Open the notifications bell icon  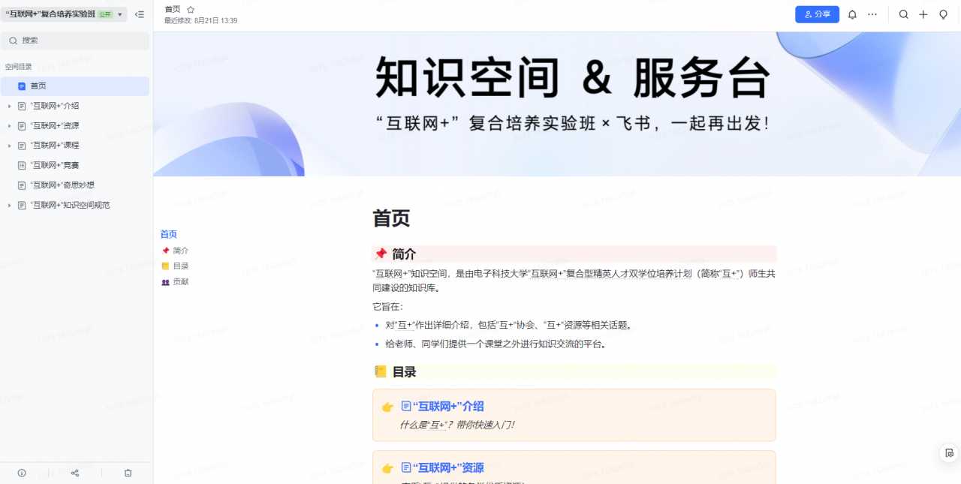(x=852, y=14)
